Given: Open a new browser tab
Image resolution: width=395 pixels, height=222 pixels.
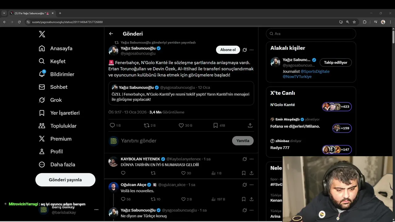Looking at the screenshot, I should coord(60,13).
